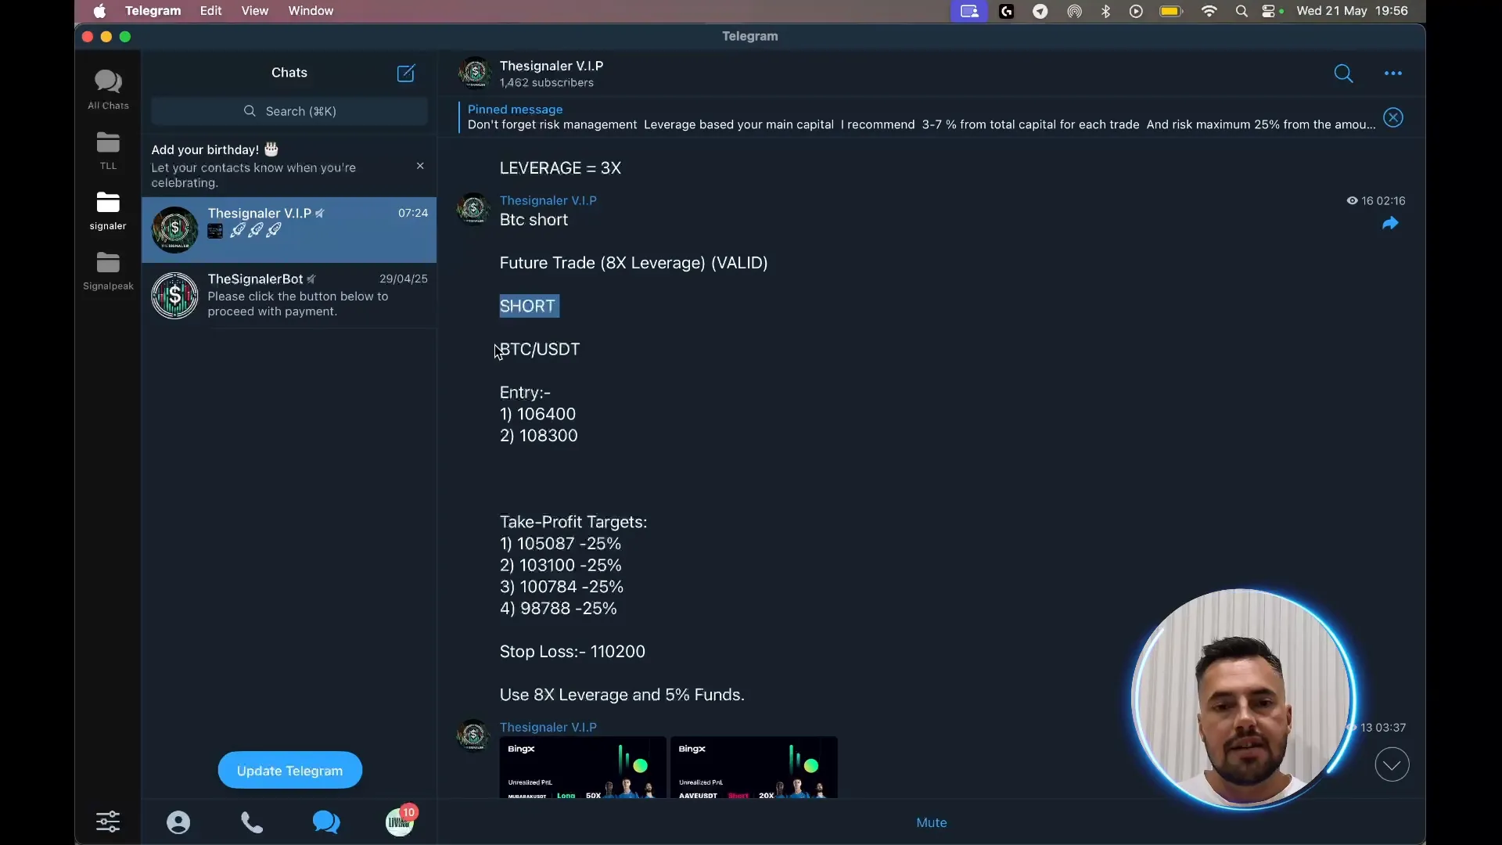Open the MUBARAKUSDT Long BingX image

point(583,768)
